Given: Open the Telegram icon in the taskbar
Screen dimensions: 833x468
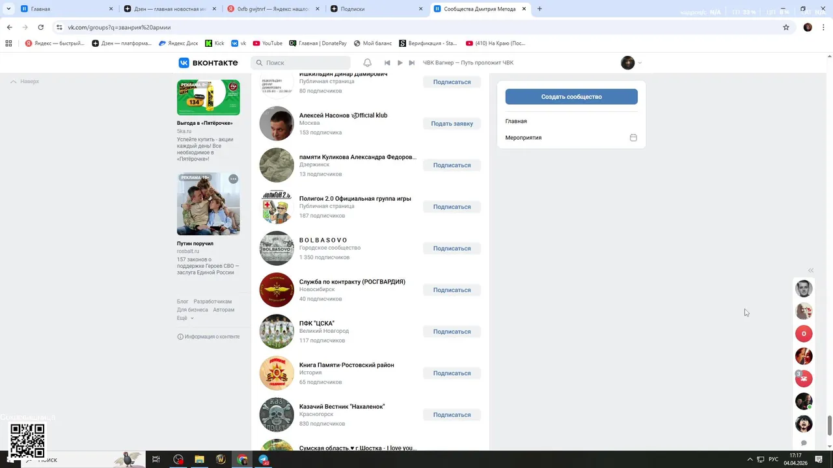Looking at the screenshot, I should click(264, 460).
